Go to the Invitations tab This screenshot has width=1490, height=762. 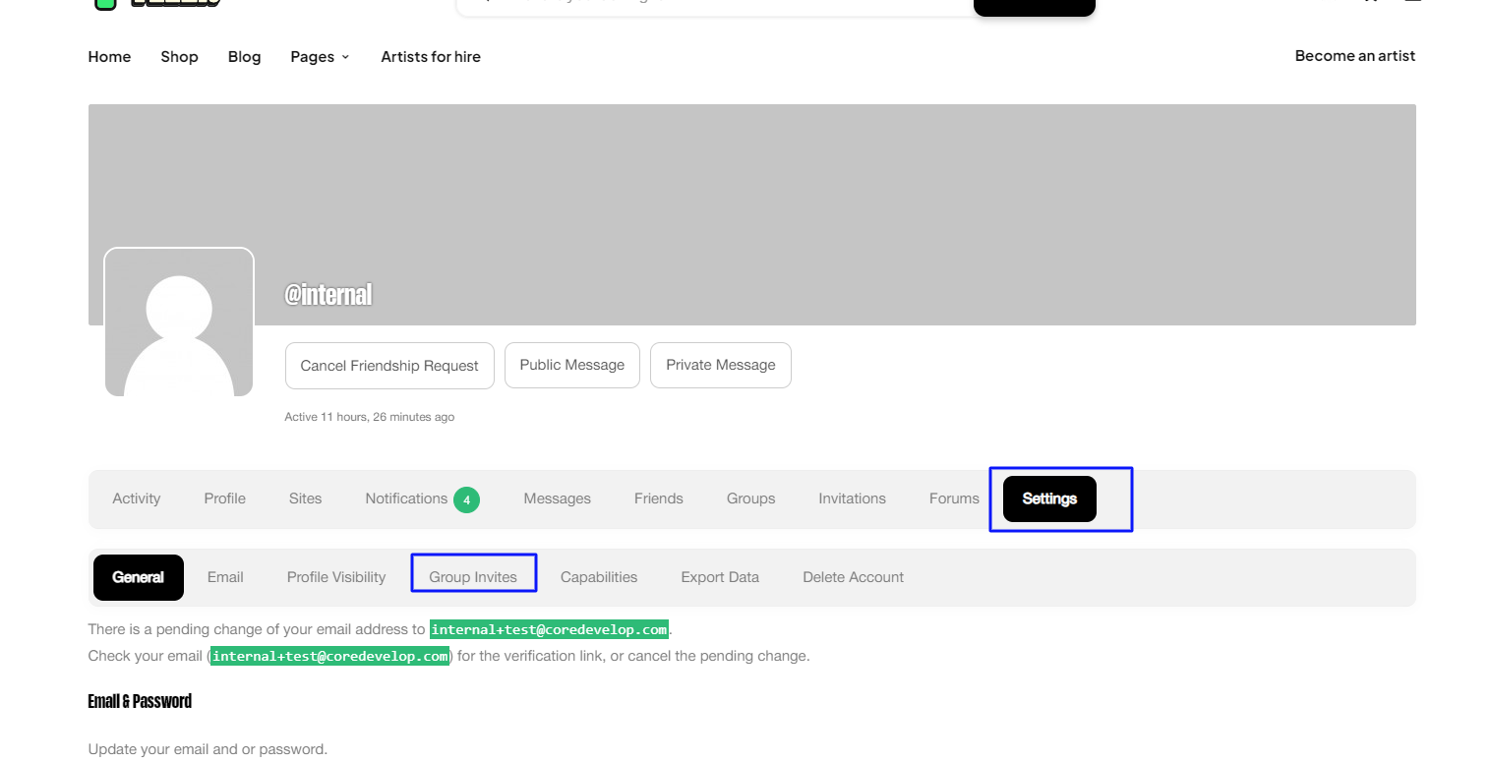(853, 498)
